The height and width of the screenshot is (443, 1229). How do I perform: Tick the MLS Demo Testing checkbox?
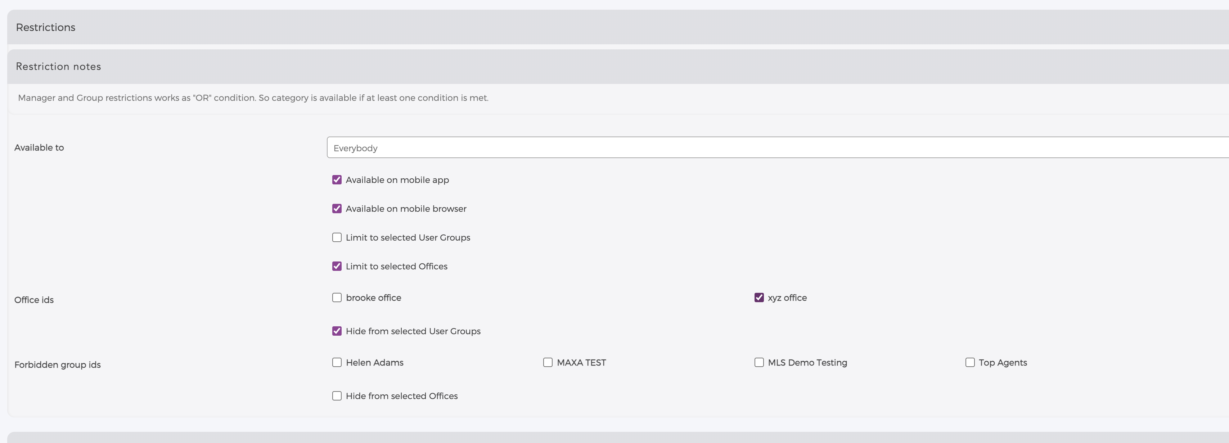758,362
